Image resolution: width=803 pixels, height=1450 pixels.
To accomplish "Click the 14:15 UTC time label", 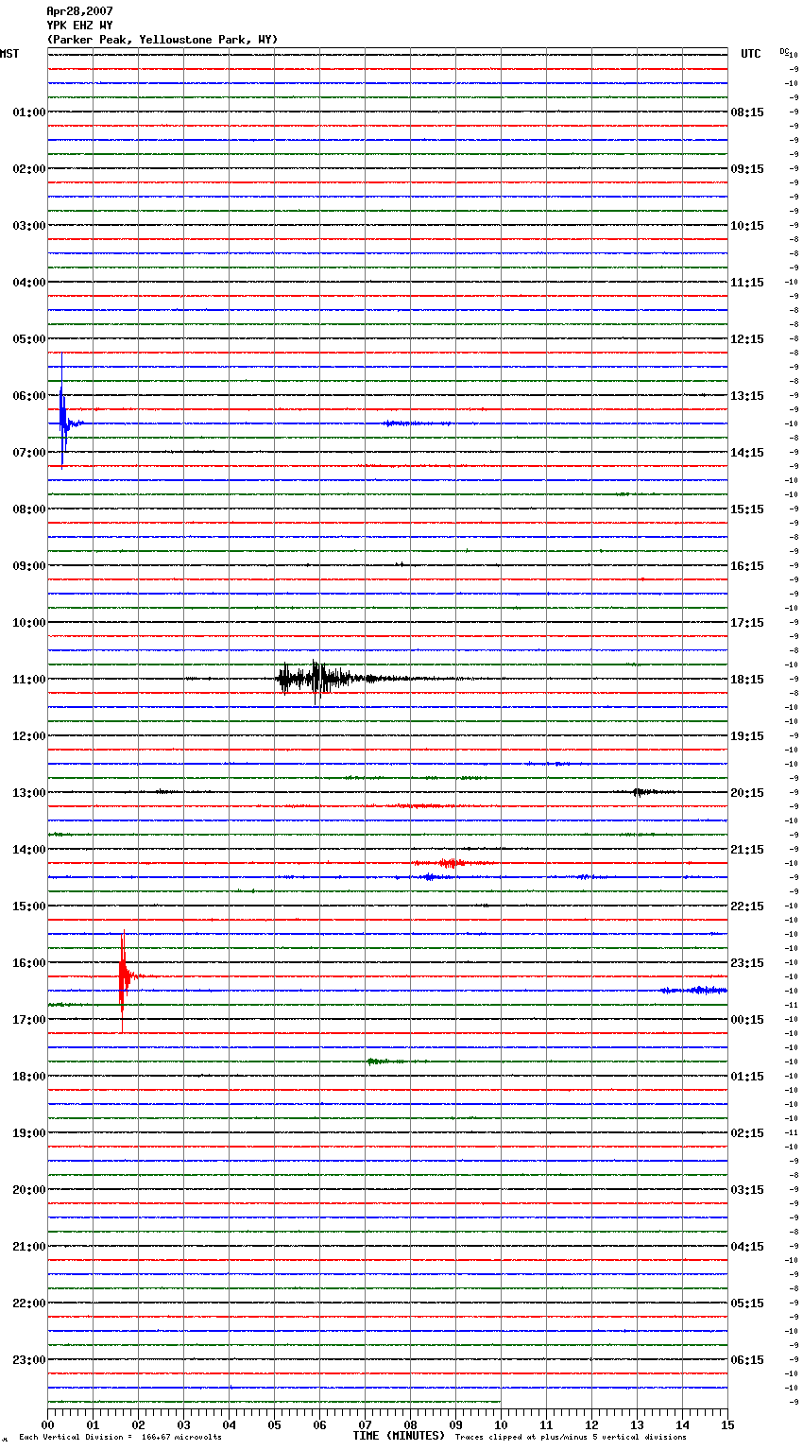I will coord(747,453).
